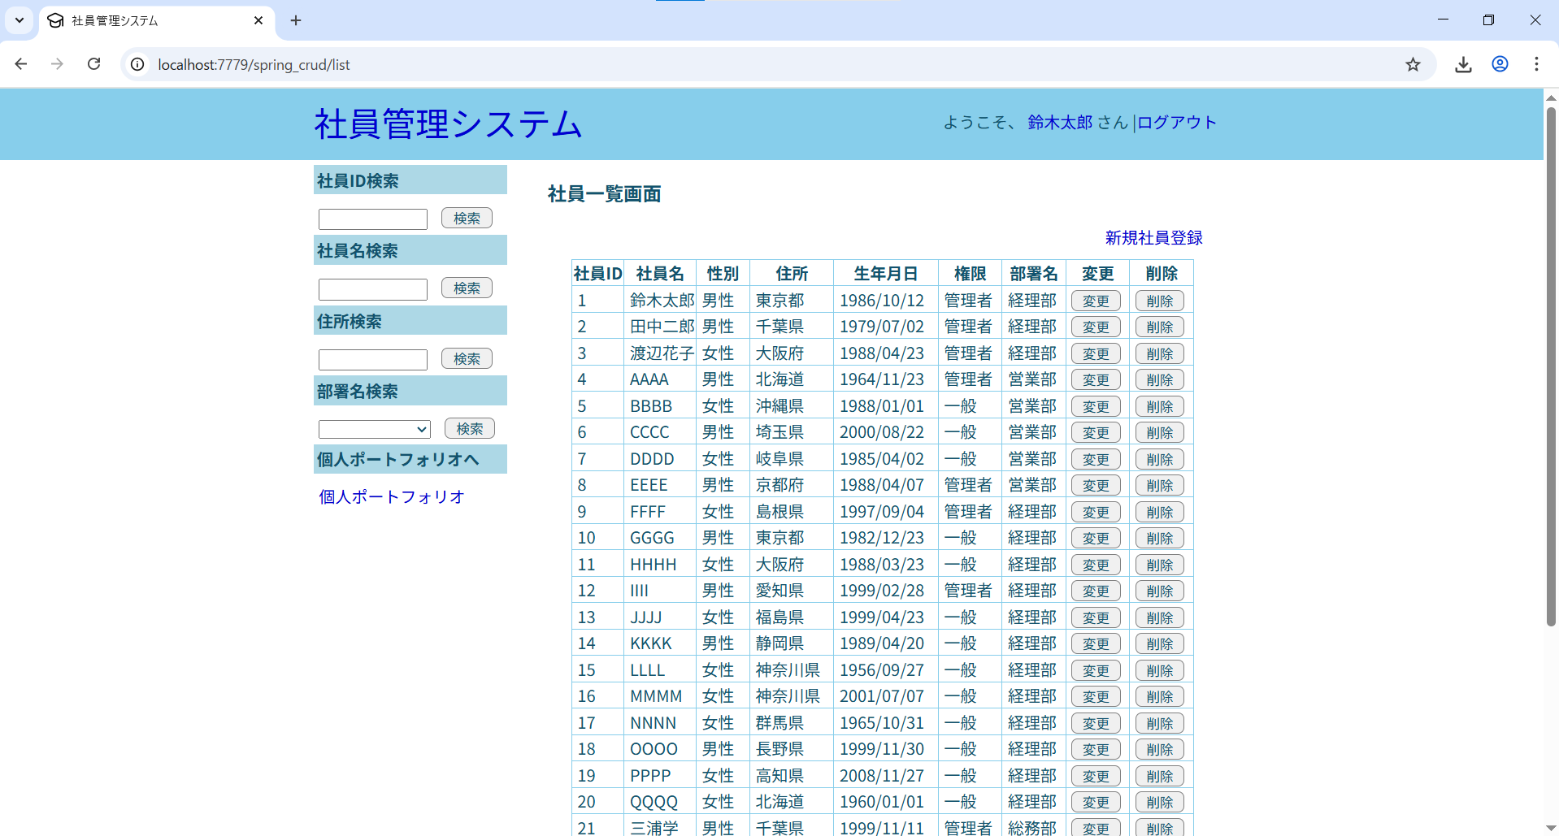Screen dimensions: 1559x836
Task: Open the Chrome profile icon
Action: (x=1500, y=64)
